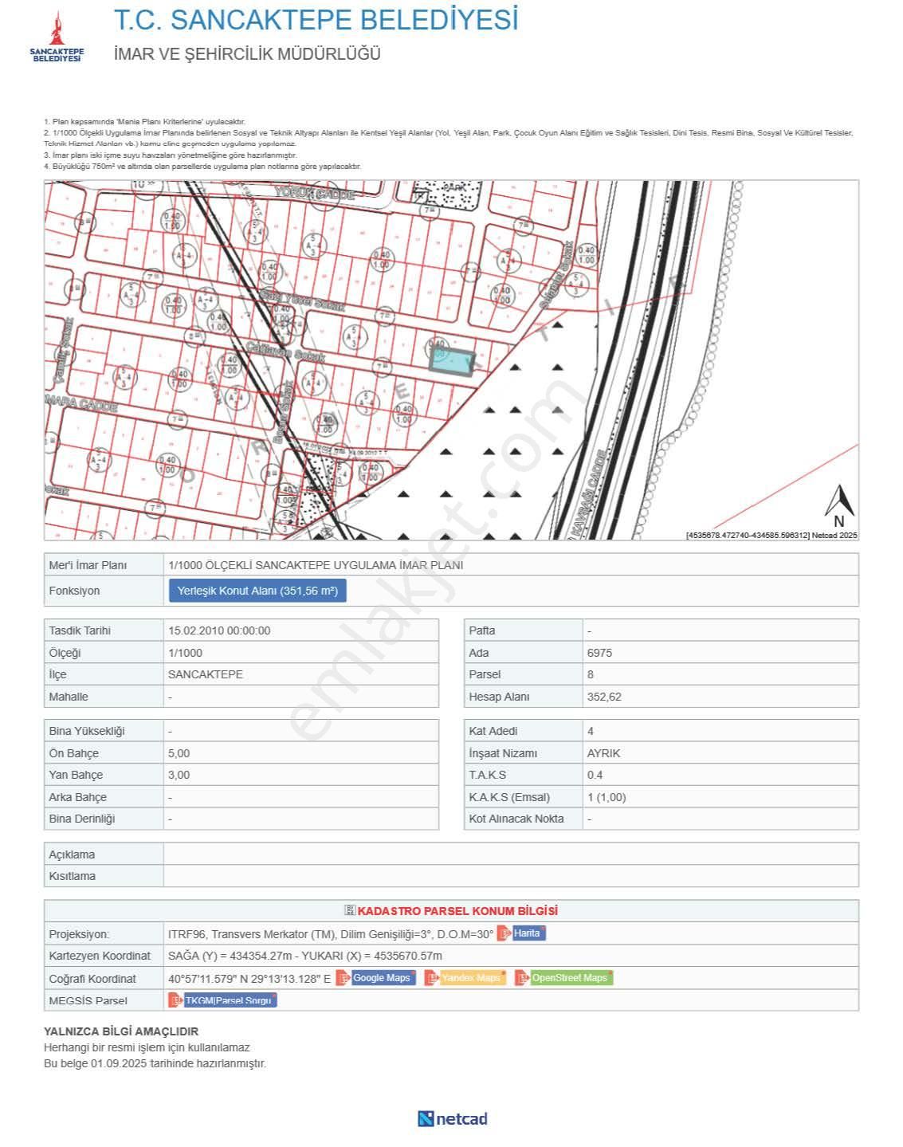Image resolution: width=903 pixels, height=1147 pixels.
Task: Click the Ölçeği value 1/1000
Action: [185, 653]
